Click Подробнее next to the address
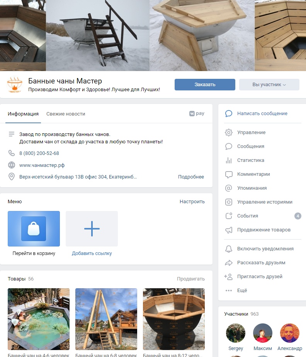This screenshot has width=306, height=357. click(191, 177)
